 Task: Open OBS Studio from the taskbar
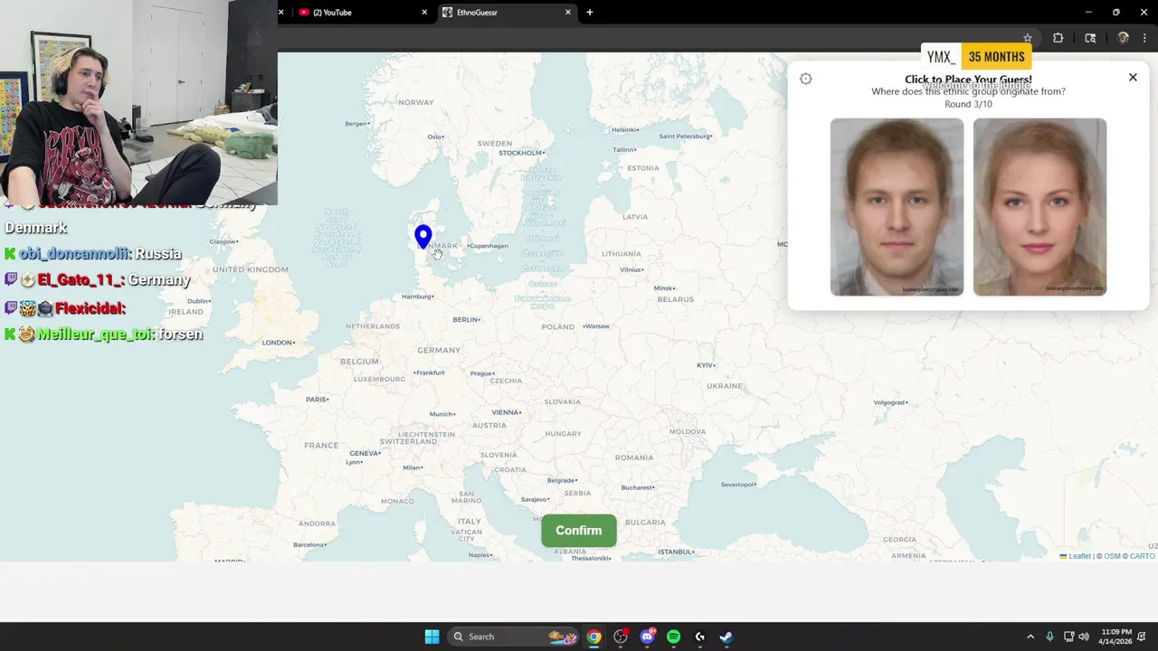[621, 637]
